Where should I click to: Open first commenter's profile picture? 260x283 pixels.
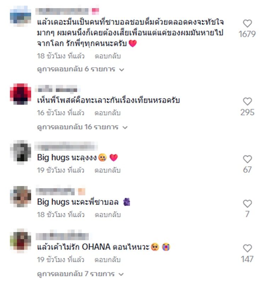point(21,16)
